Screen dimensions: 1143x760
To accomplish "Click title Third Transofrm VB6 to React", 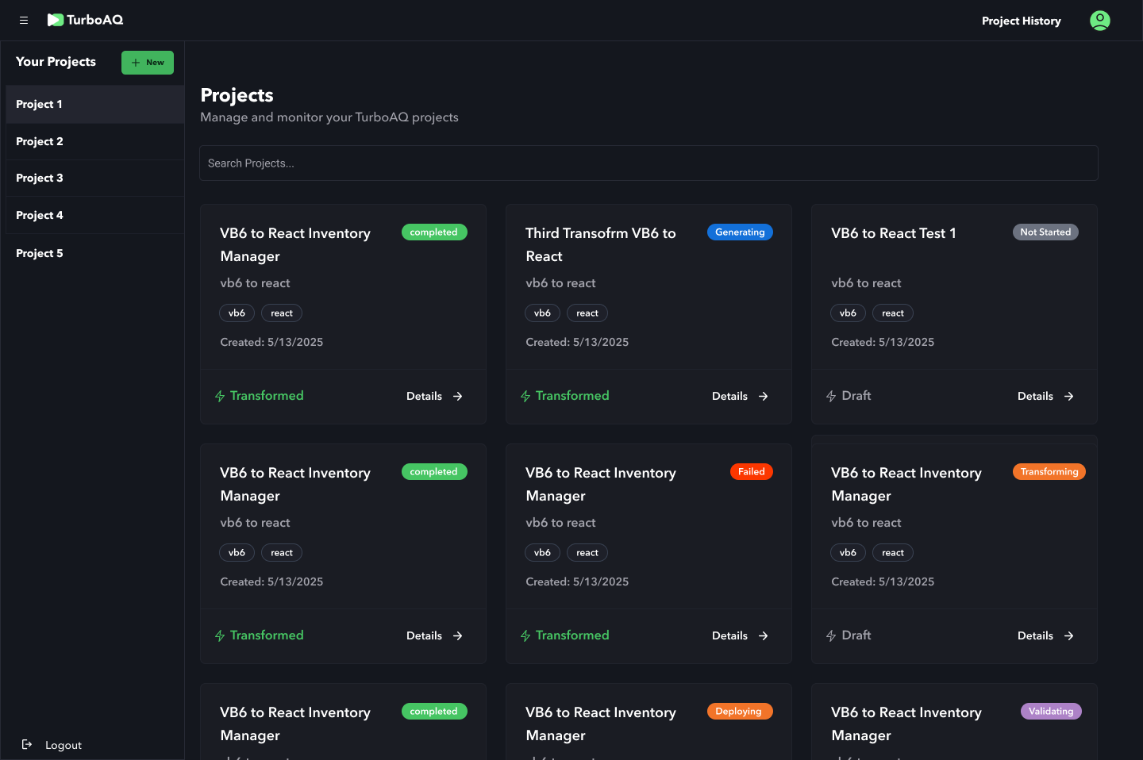I will [x=601, y=244].
